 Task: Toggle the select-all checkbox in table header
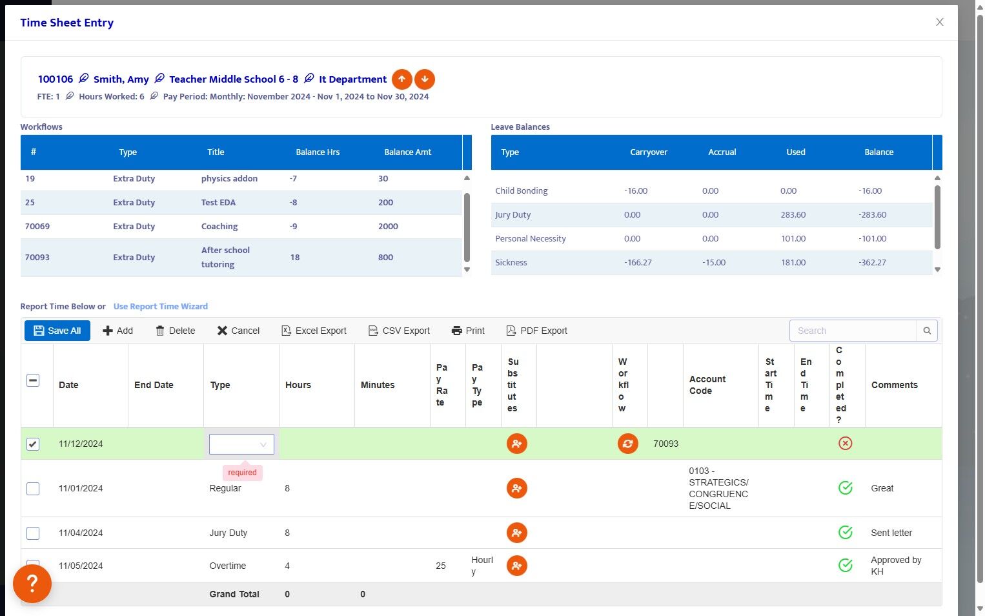[x=33, y=380]
